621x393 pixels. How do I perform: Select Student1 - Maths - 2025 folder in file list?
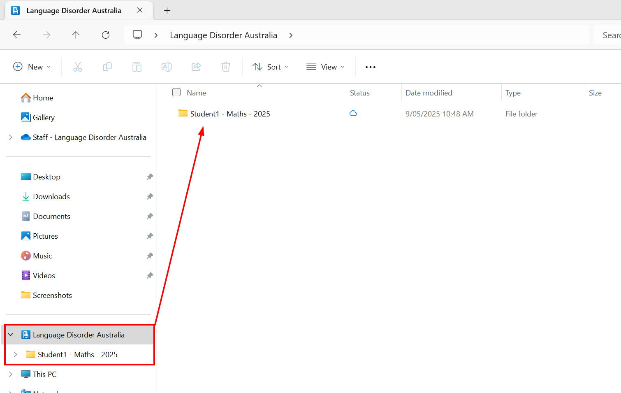click(230, 114)
